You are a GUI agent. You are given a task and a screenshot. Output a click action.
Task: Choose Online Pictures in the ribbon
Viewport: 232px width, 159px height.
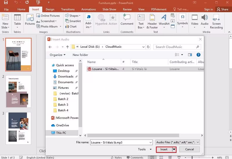click(x=48, y=16)
